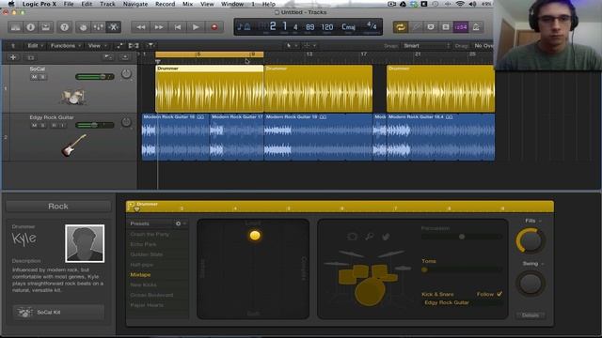Adjust the SoCal track volume slider
The image size is (602, 338).
click(95, 77)
